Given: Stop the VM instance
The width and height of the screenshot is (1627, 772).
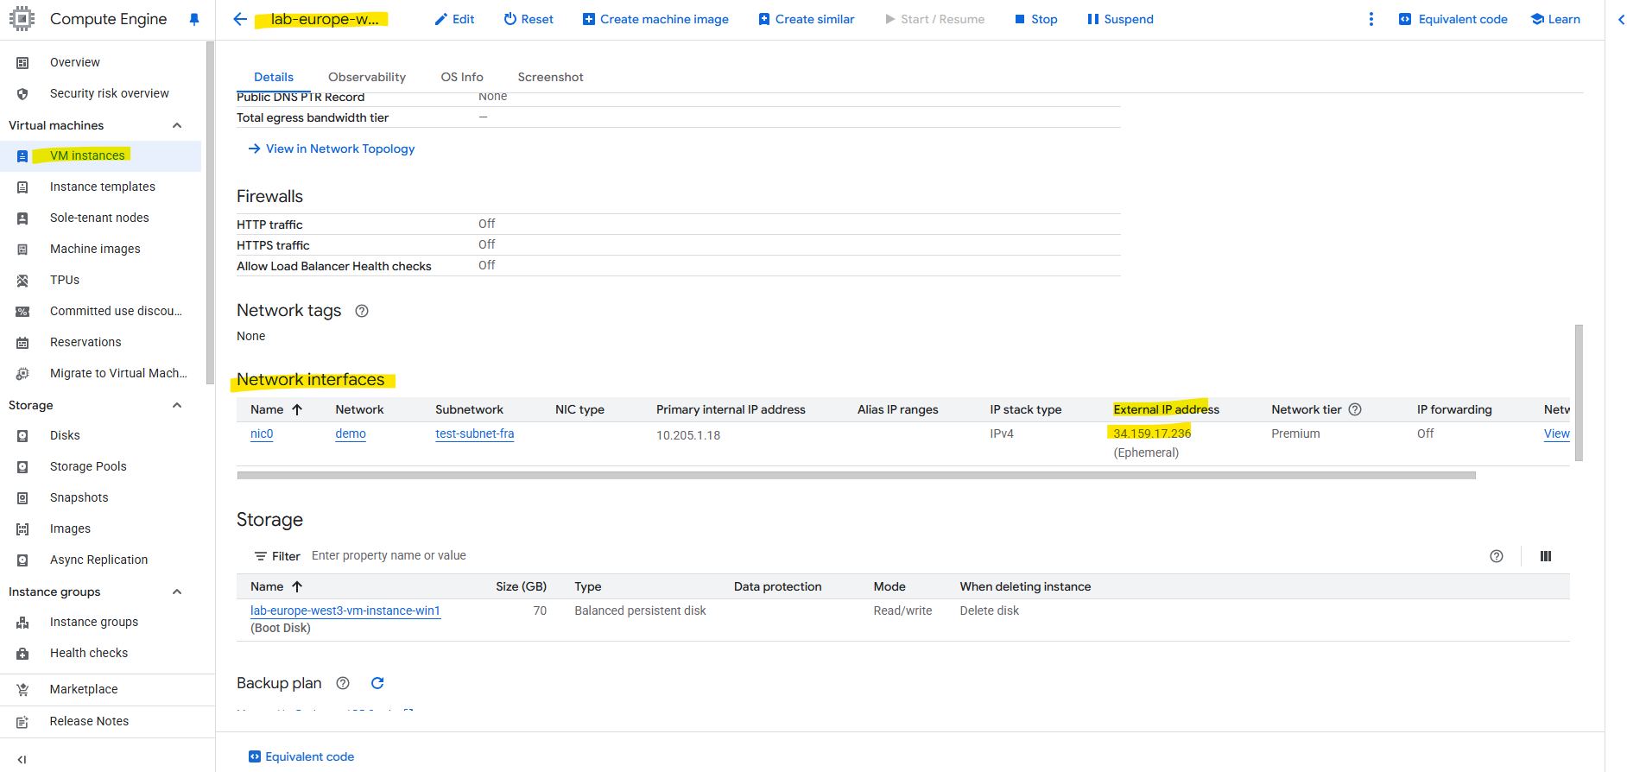Looking at the screenshot, I should point(1035,19).
